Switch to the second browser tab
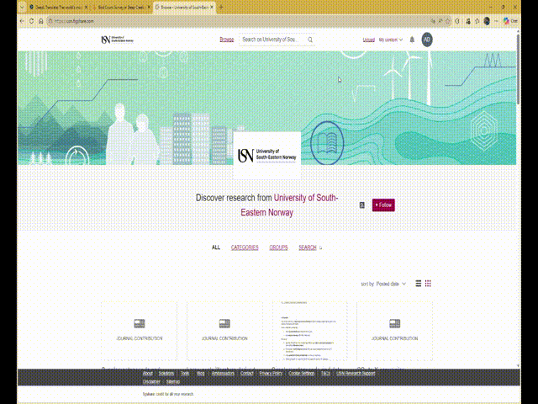 [x=121, y=8]
